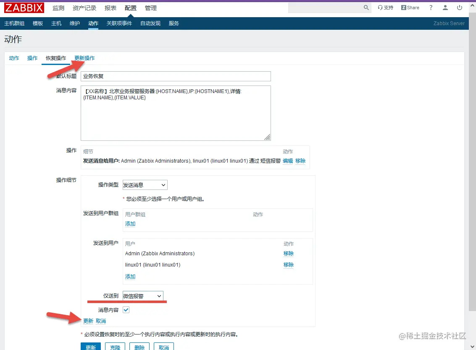Open the 监测 top menu
The image size is (476, 350).
pos(58,8)
